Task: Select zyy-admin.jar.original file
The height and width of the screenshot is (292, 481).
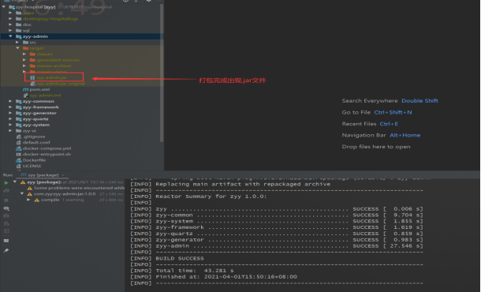Action: pos(61,84)
